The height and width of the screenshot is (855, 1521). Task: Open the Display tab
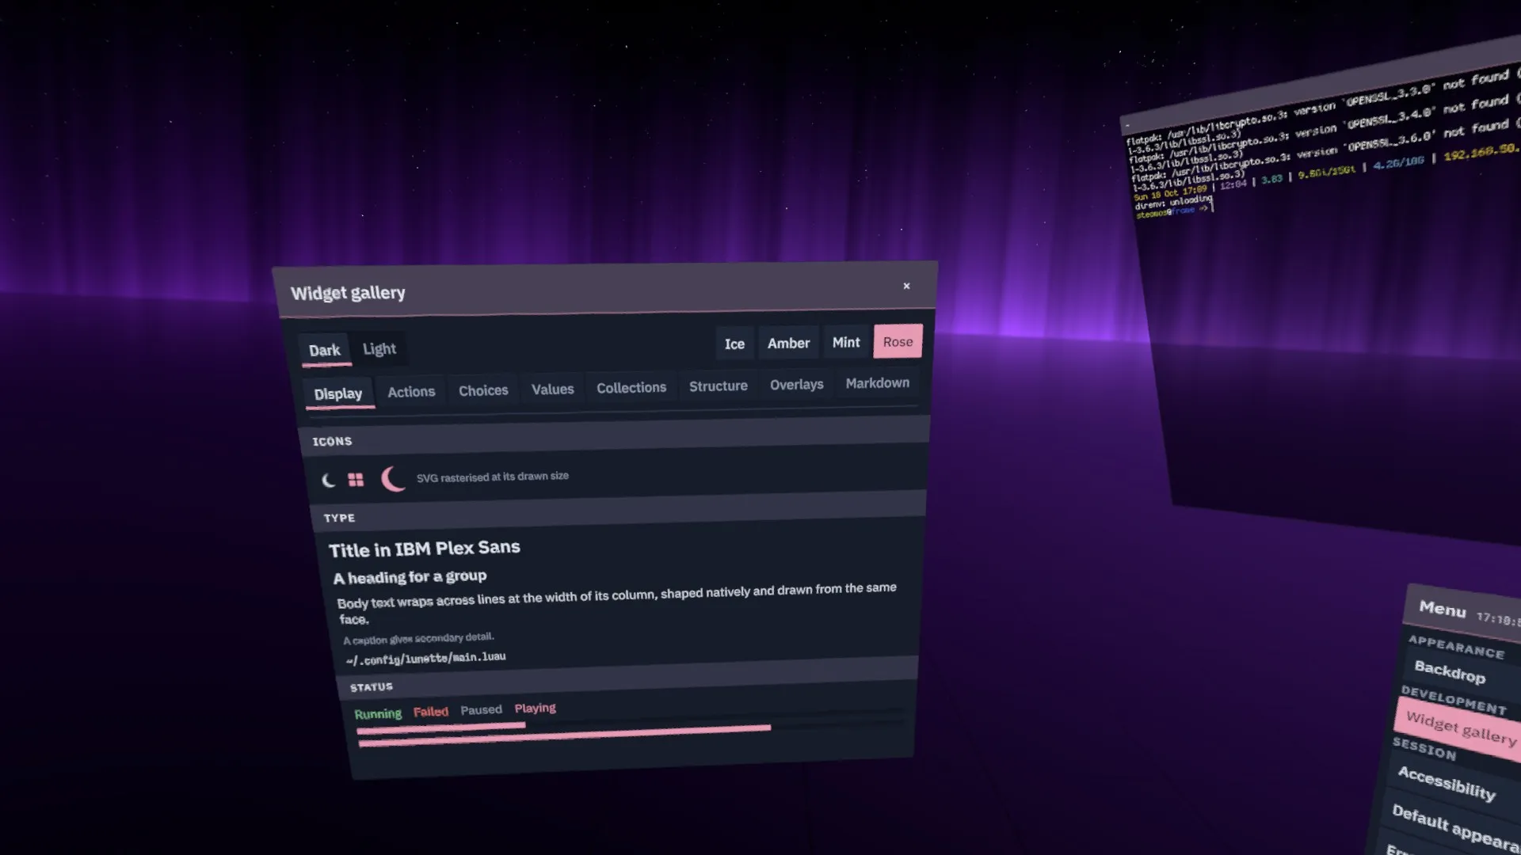[x=337, y=393]
